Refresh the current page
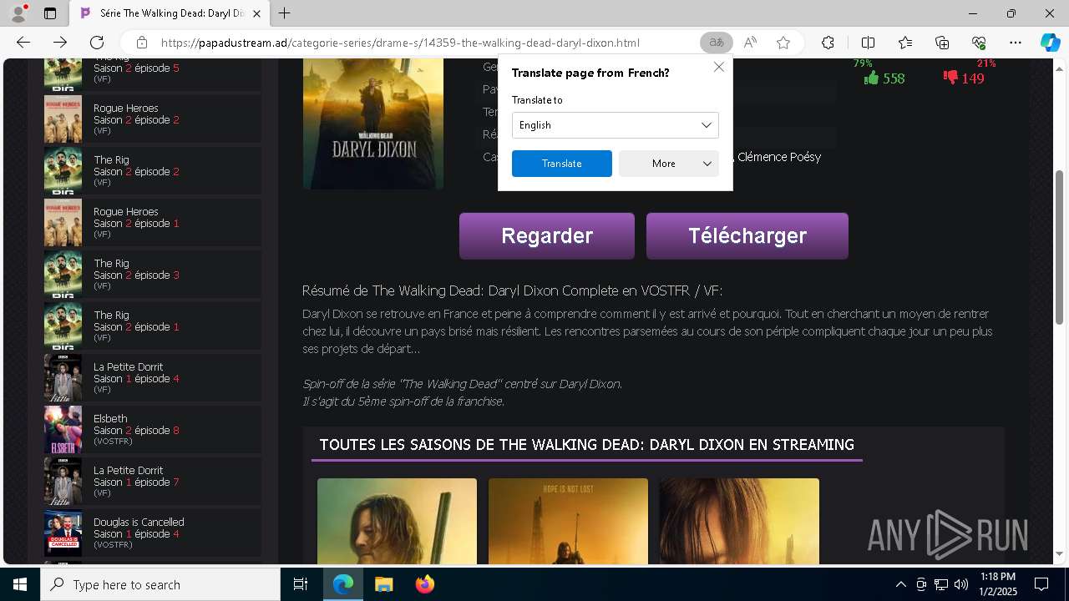Image resolution: width=1069 pixels, height=601 pixels. (97, 43)
